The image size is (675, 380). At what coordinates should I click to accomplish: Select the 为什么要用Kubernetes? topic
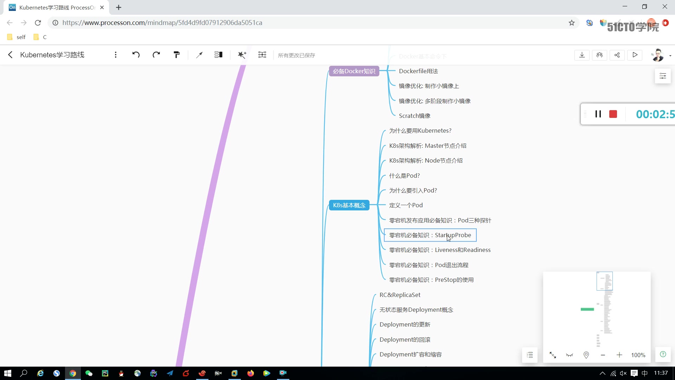[x=420, y=131]
